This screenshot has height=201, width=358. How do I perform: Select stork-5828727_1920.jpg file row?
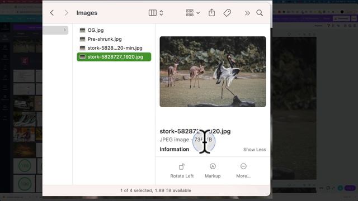pos(114,57)
